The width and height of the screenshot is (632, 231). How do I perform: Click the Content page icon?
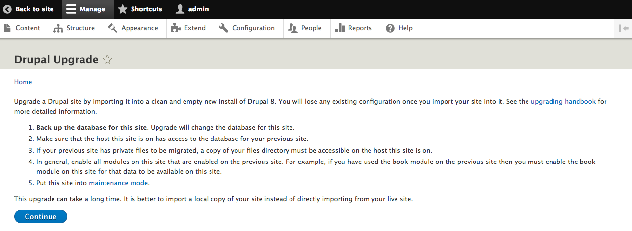point(7,28)
